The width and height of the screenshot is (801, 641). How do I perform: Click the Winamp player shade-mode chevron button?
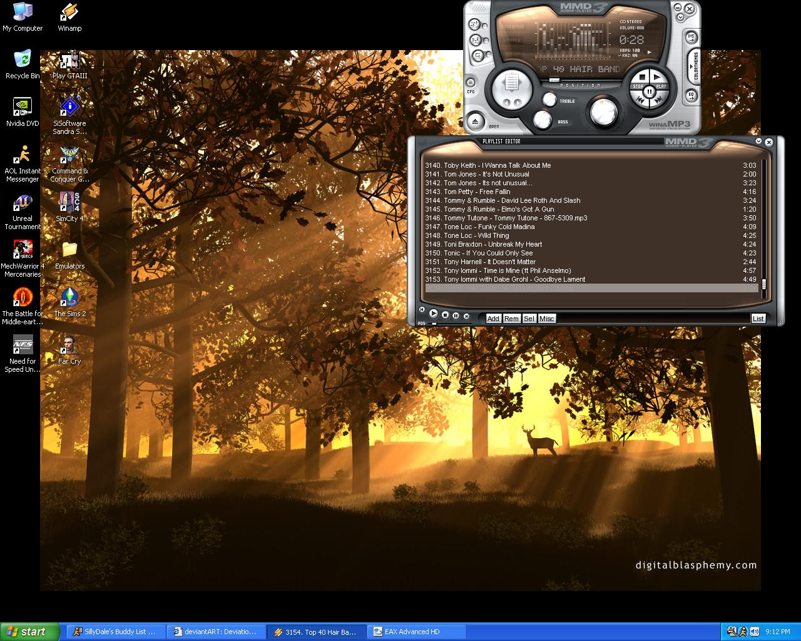(681, 18)
